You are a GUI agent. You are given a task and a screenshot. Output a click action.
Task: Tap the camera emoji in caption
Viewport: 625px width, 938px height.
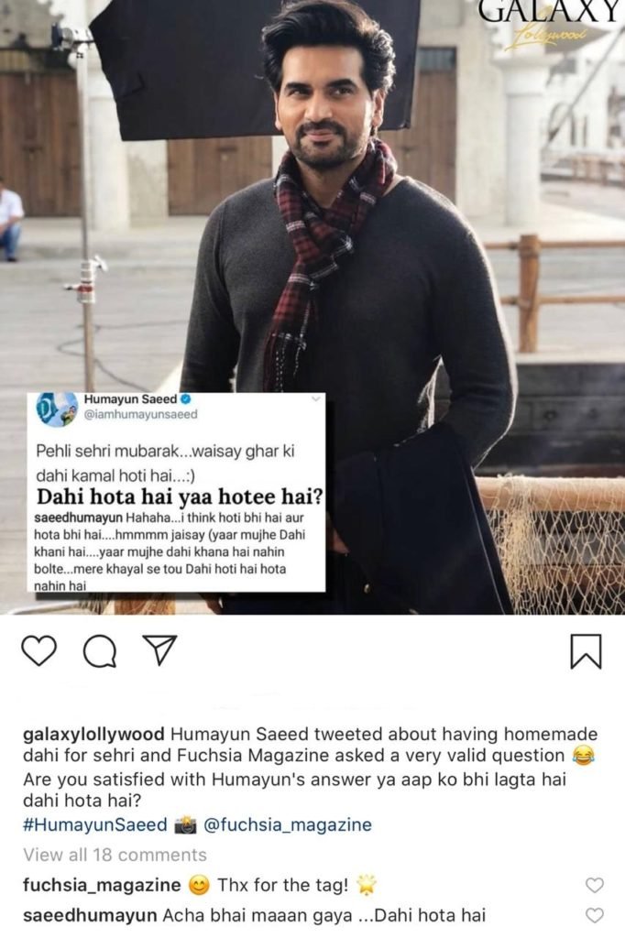pos(185,825)
